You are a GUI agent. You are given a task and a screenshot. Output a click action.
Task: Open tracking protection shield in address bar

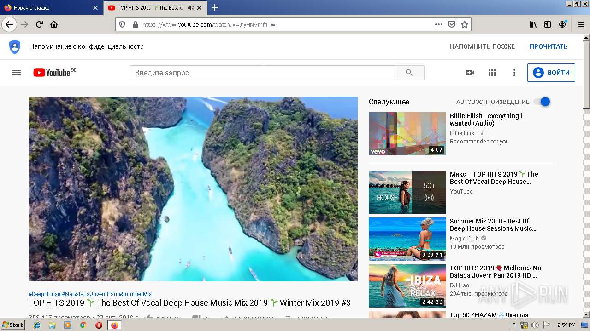[x=122, y=24]
